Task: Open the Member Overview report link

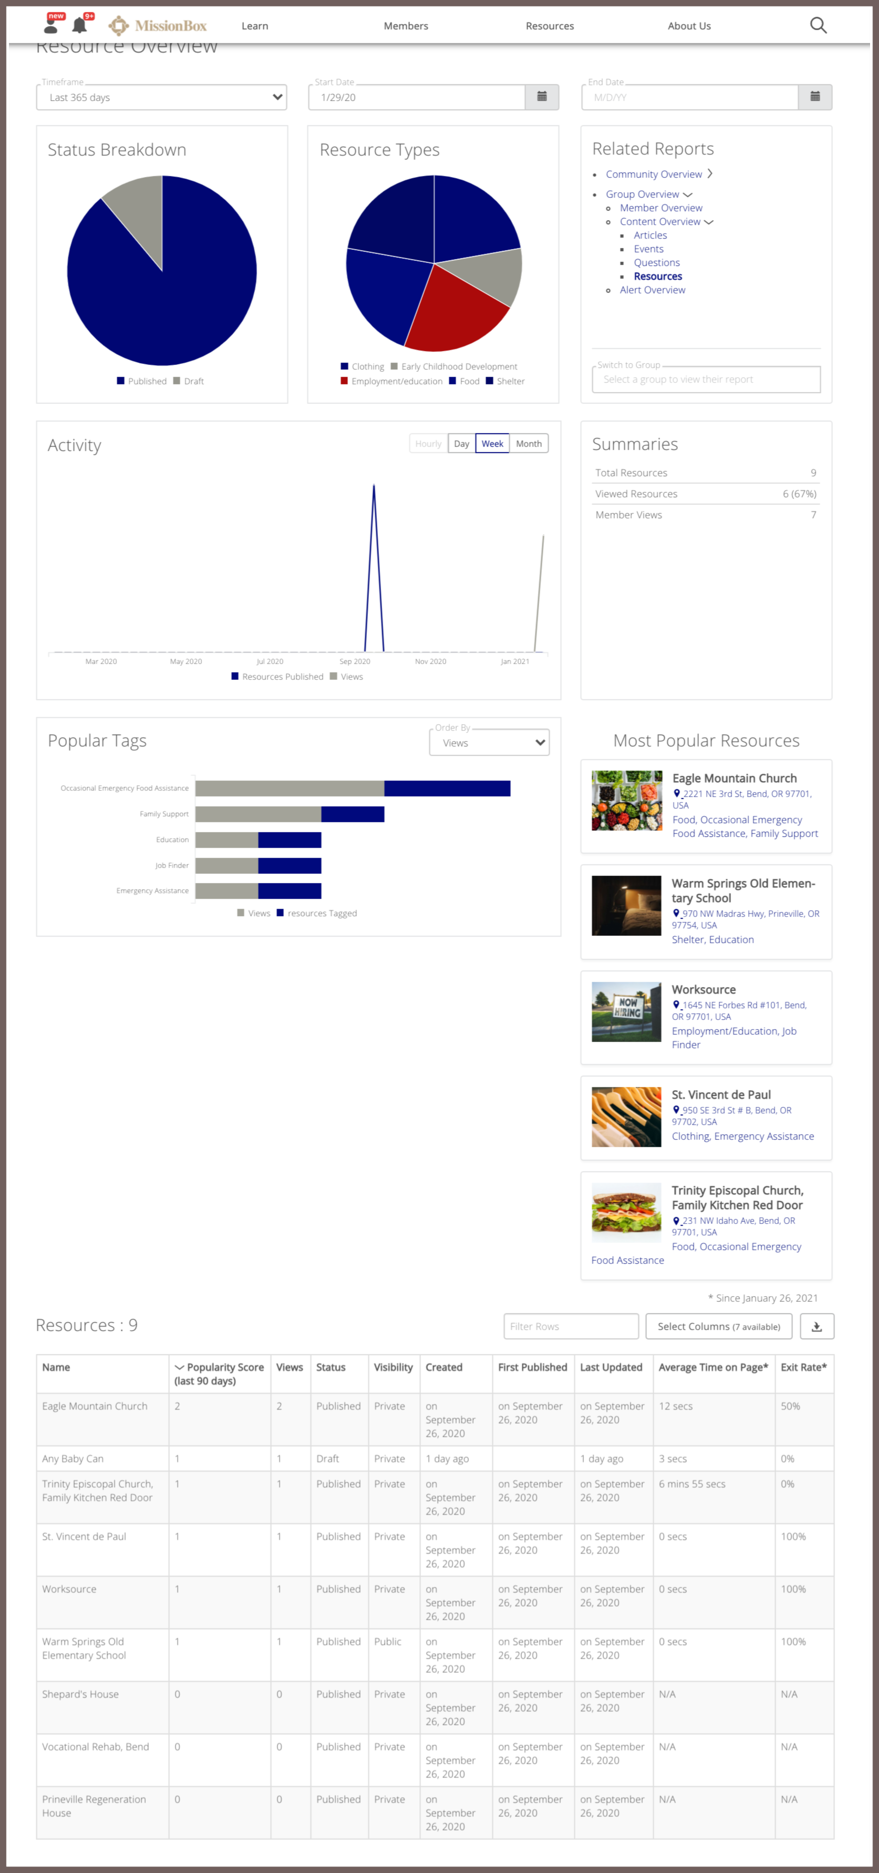Action: [661, 208]
